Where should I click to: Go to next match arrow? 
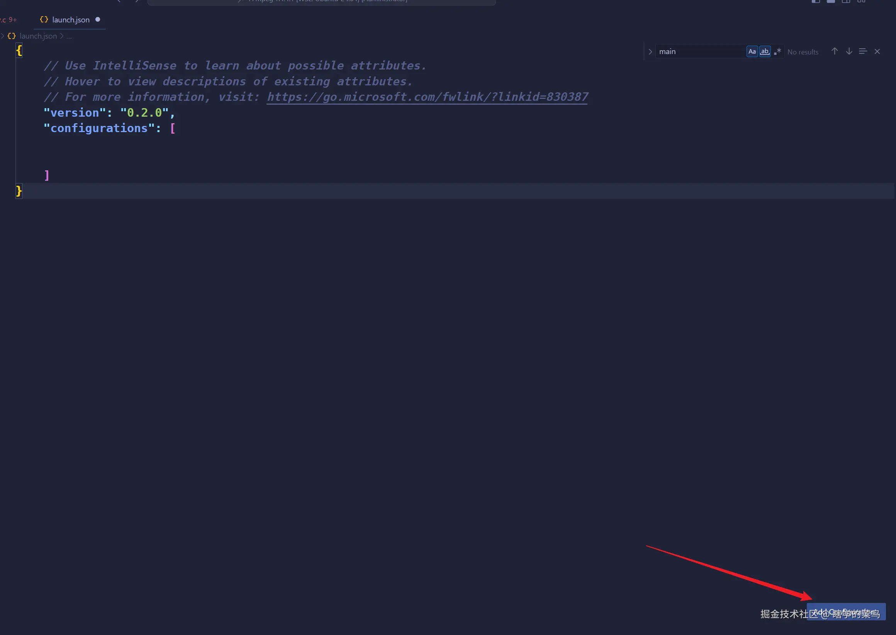coord(849,52)
